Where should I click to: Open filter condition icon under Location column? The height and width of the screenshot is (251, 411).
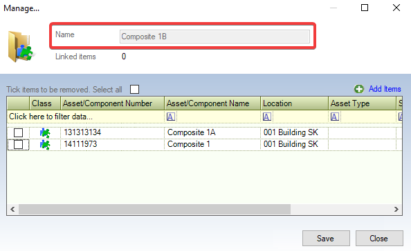coord(267,117)
